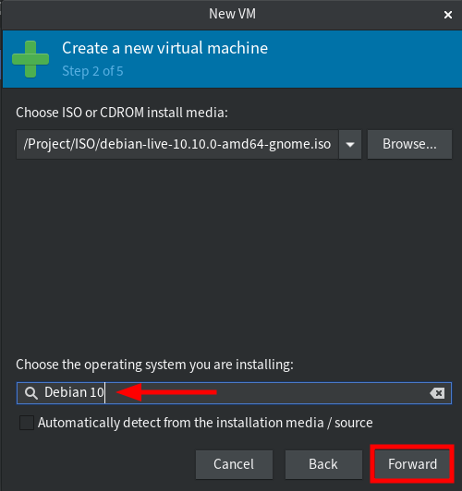Click the green plus new-VM icon
Image resolution: width=462 pixels, height=491 pixels.
[x=30, y=59]
